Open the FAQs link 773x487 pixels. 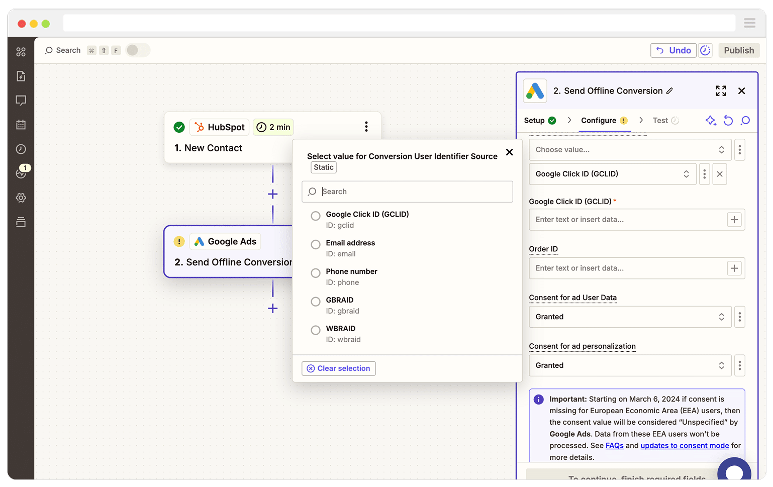tap(614, 446)
